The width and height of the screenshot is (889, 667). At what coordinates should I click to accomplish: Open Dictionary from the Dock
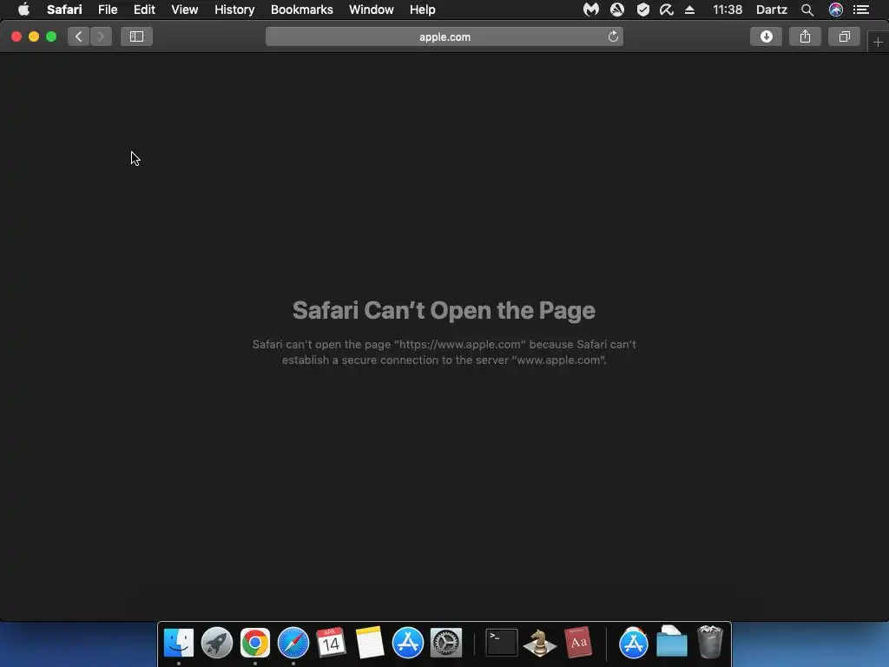pos(578,643)
